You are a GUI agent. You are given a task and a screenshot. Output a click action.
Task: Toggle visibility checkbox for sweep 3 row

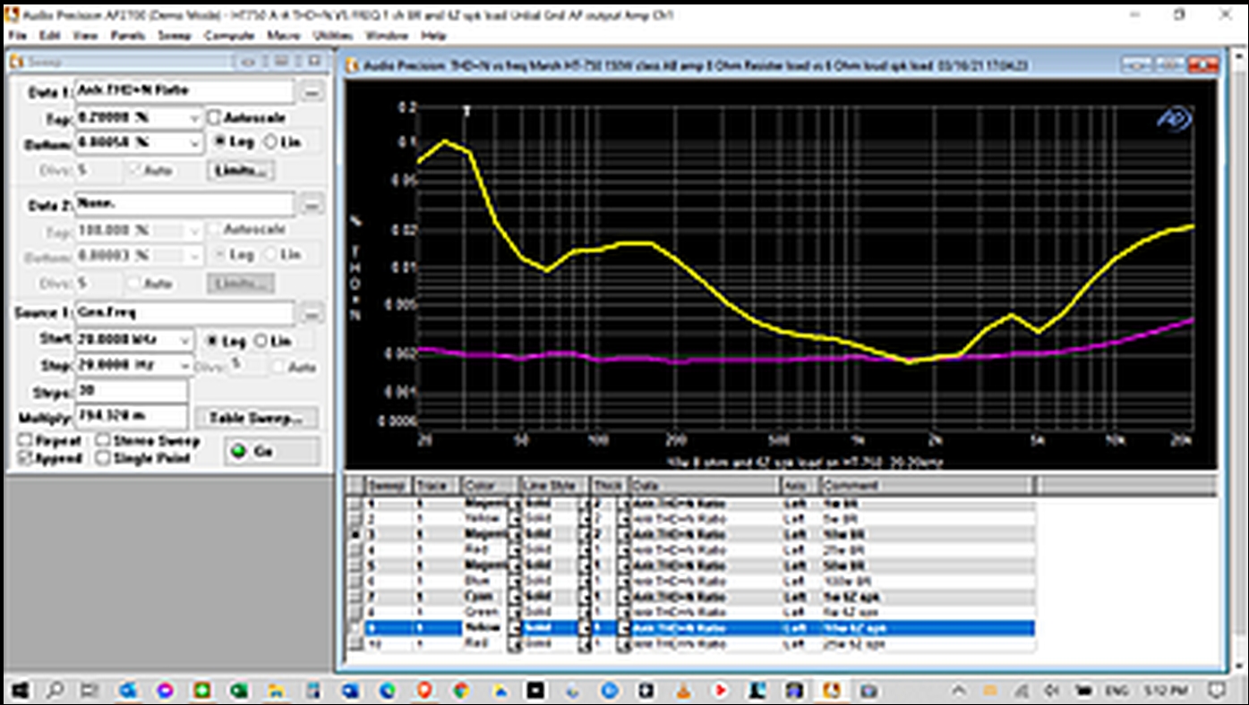pos(355,534)
